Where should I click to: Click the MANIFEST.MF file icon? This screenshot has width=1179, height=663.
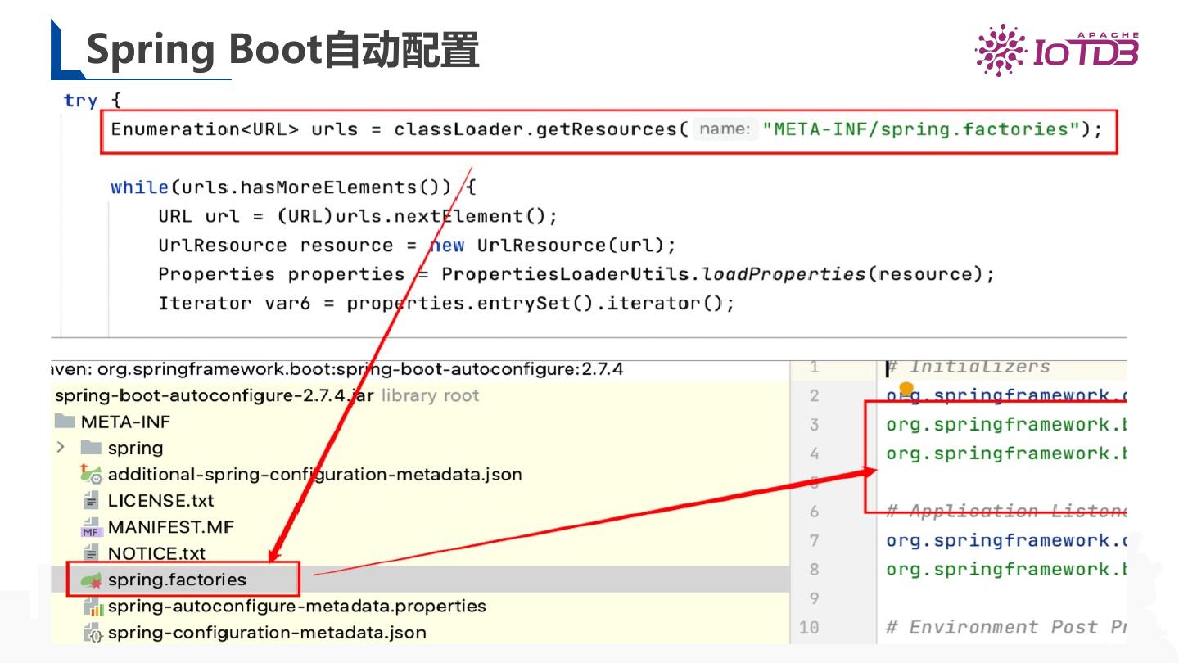(91, 527)
